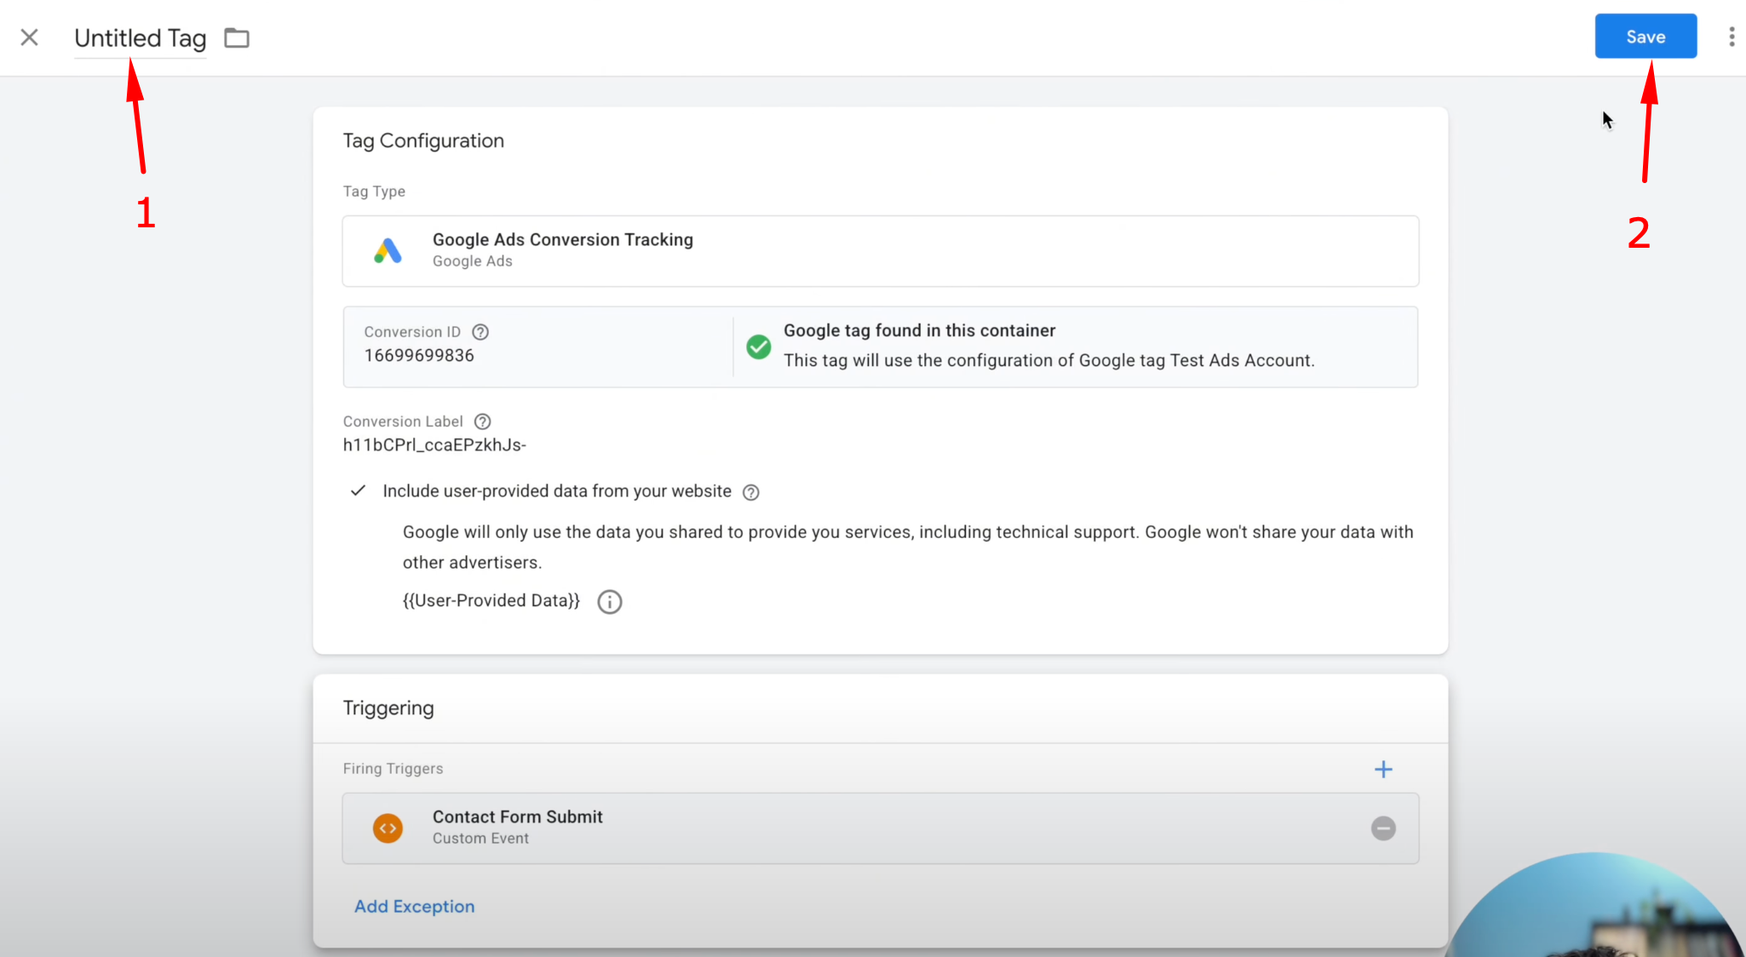Add a firing trigger with plus icon
This screenshot has width=1746, height=957.
(x=1383, y=770)
